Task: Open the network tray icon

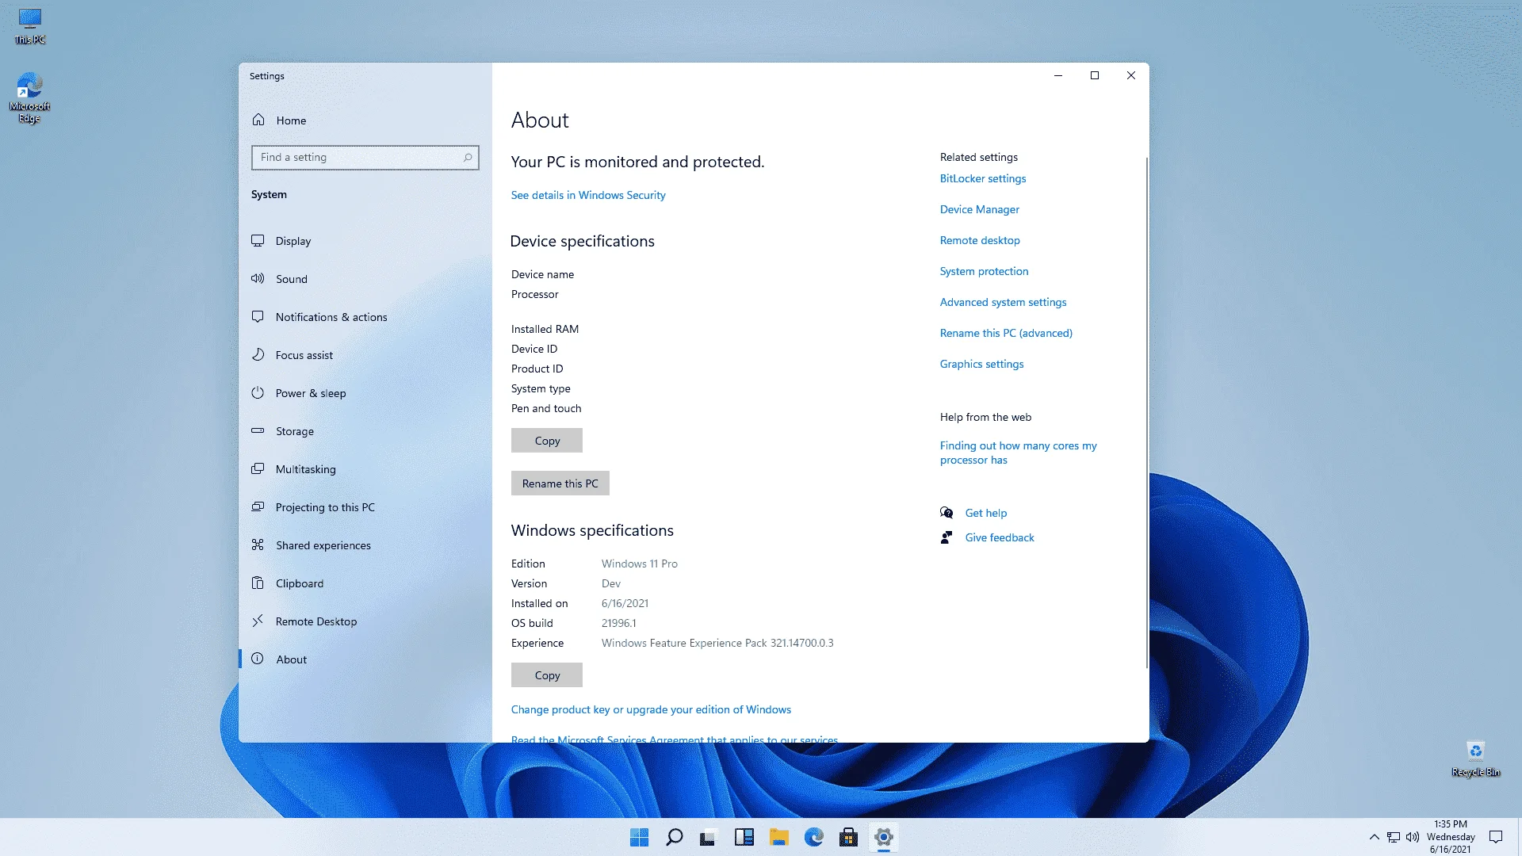Action: pos(1394,837)
